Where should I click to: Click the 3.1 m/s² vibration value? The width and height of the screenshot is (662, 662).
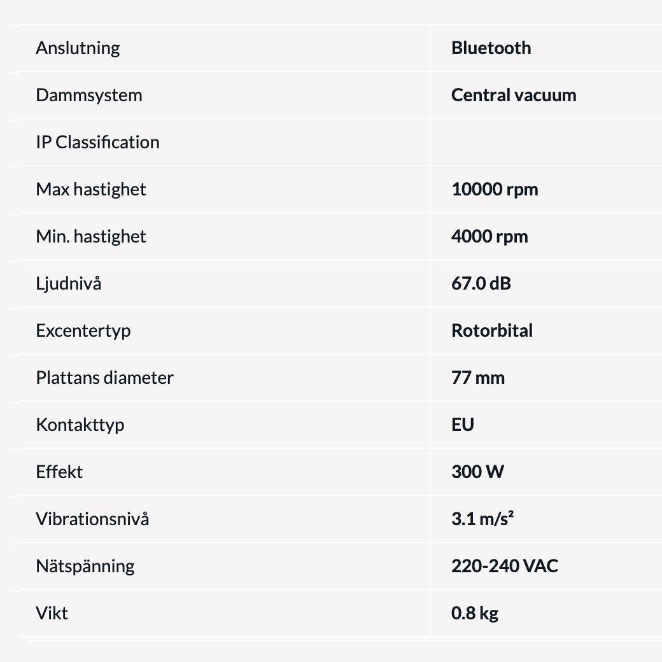click(x=482, y=519)
